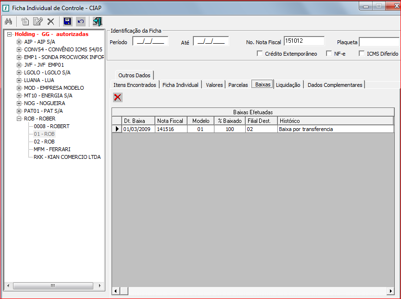
Task: Check the ICMS Diferido checkbox
Action: pos(362,54)
